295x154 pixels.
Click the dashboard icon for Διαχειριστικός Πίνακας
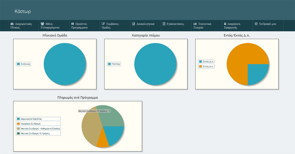pyautogui.click(x=12, y=24)
